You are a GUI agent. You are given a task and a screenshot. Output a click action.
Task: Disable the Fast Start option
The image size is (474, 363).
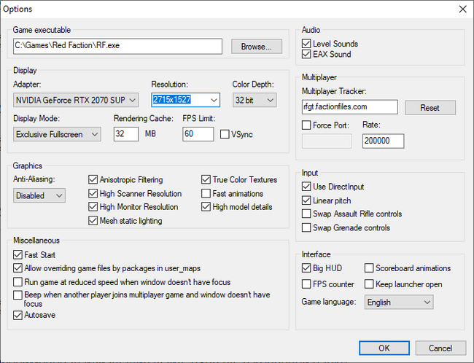(x=18, y=255)
